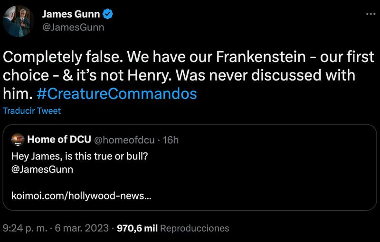
Task: Click the 970,6 mil view count
Action: pyautogui.click(x=137, y=228)
